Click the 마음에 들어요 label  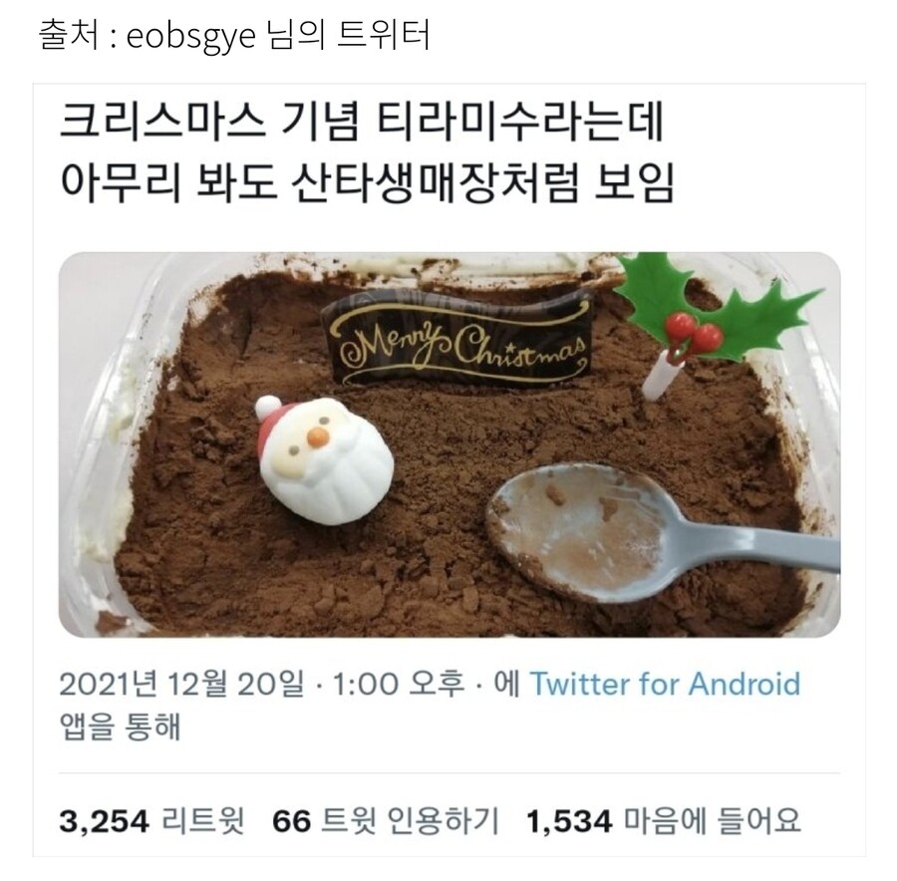coord(711,821)
